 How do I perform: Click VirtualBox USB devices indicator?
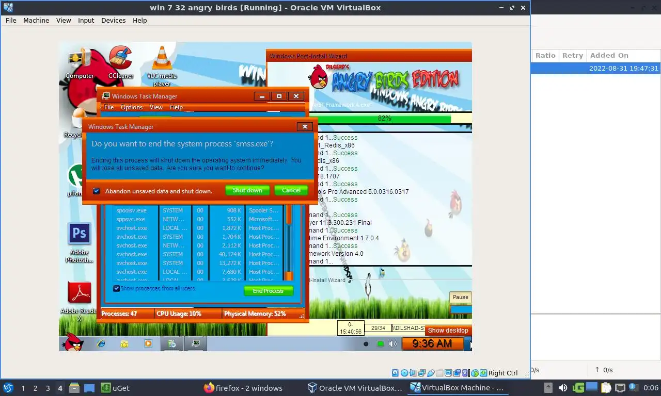click(x=431, y=373)
